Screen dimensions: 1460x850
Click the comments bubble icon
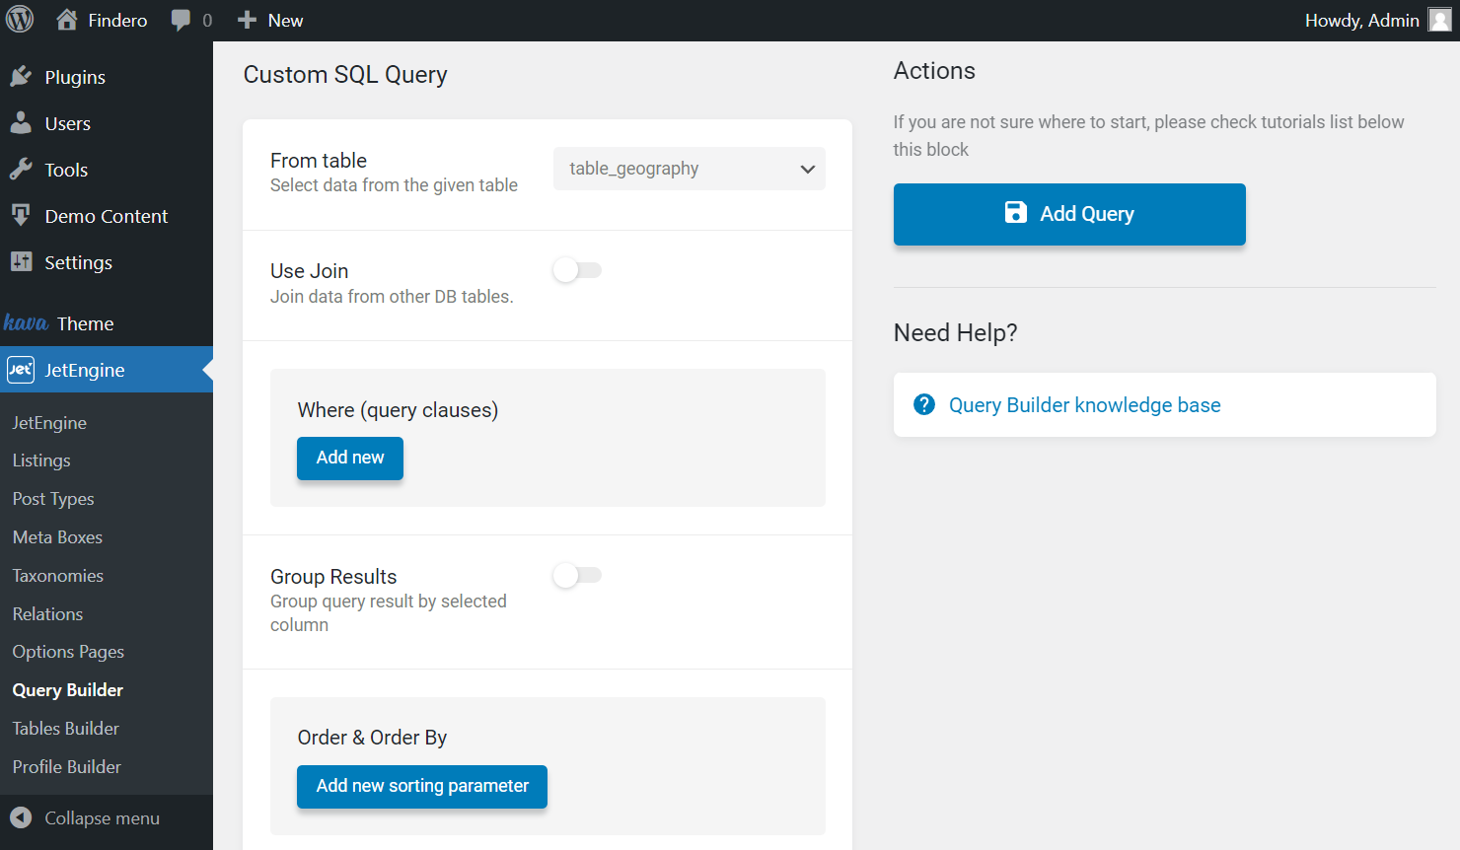coord(181,20)
